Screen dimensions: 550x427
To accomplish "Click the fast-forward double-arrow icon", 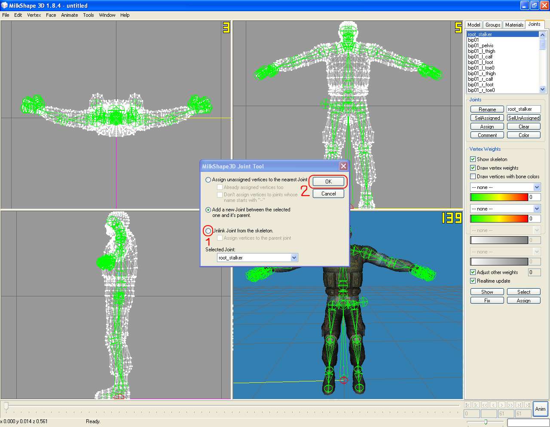I will click(510, 405).
